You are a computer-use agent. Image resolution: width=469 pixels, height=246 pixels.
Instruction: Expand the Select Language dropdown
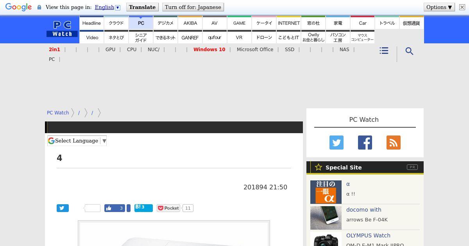click(77, 141)
